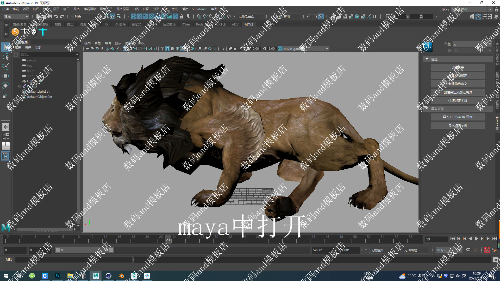Click the viewport select camera icon

(87, 49)
